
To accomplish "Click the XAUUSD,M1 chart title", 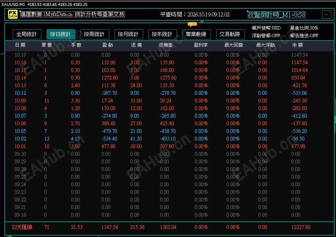I will point(13,4).
